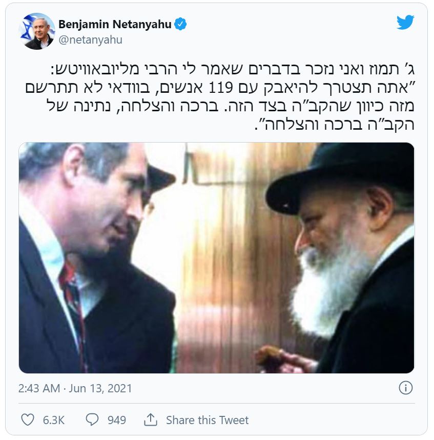Click Share this Tweet text
The width and height of the screenshot is (434, 440).
coord(207,420)
